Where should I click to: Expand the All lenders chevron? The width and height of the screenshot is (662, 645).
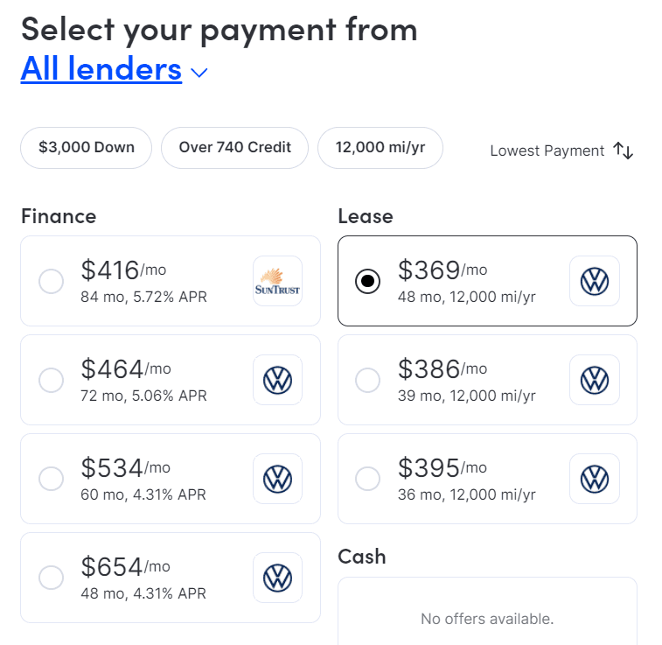pyautogui.click(x=199, y=73)
